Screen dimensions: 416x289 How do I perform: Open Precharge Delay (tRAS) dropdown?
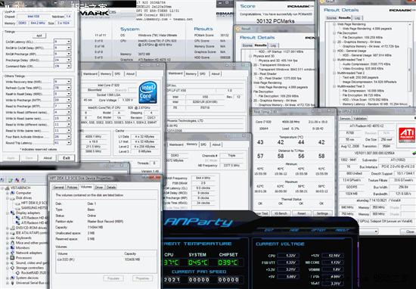63,60
